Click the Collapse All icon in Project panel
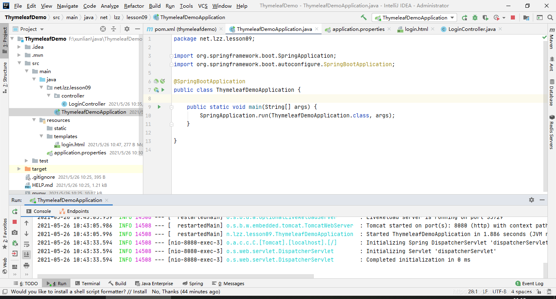The width and height of the screenshot is (556, 299). pyautogui.click(x=114, y=29)
